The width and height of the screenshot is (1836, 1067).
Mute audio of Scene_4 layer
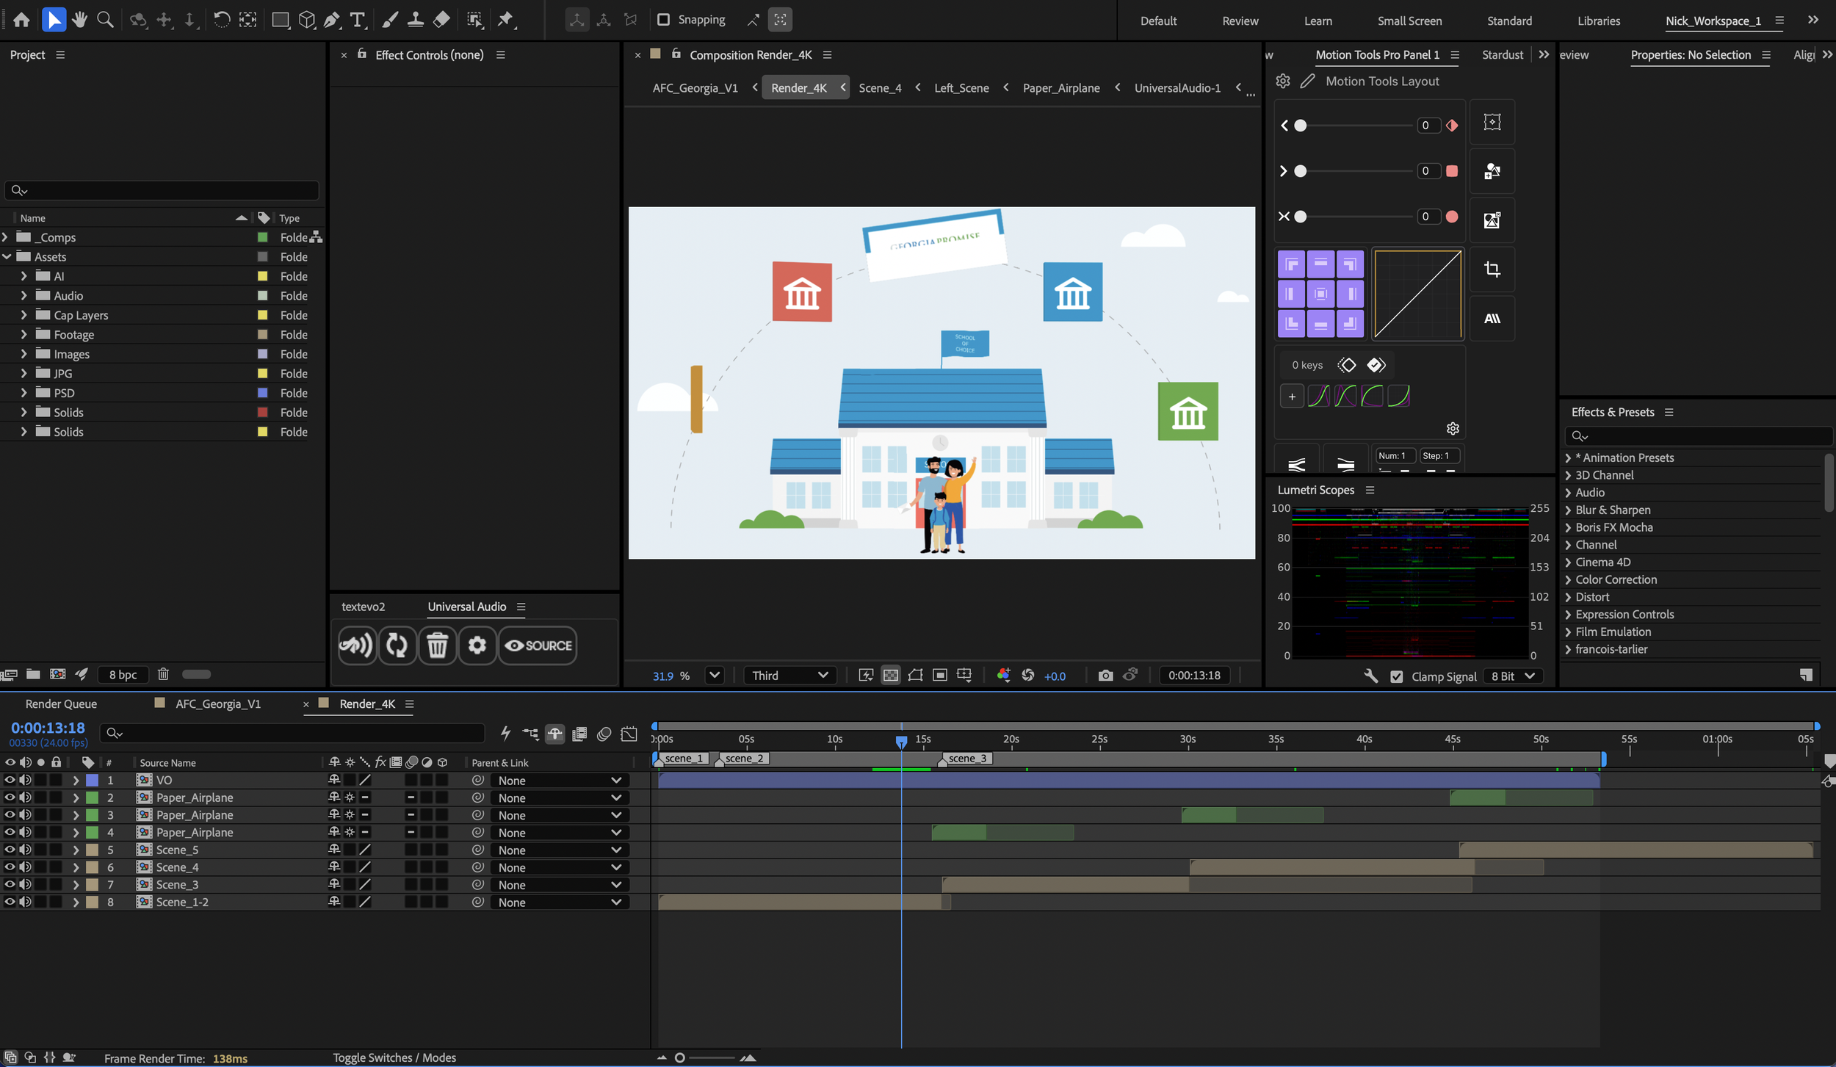[26, 867]
